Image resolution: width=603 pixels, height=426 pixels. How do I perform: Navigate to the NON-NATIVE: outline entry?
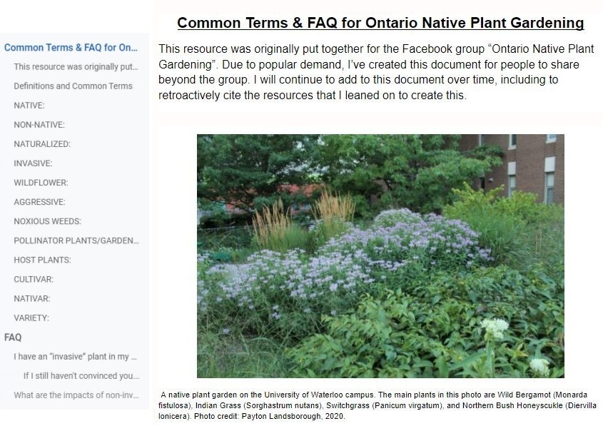tap(39, 124)
